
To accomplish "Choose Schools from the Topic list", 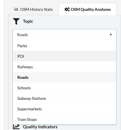I will pyautogui.click(x=64, y=88).
